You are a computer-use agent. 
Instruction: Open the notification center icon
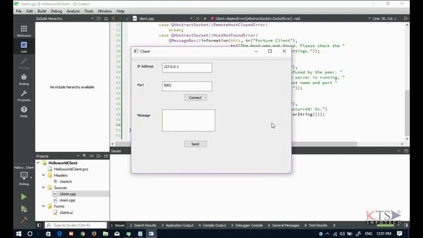[x=399, y=233]
